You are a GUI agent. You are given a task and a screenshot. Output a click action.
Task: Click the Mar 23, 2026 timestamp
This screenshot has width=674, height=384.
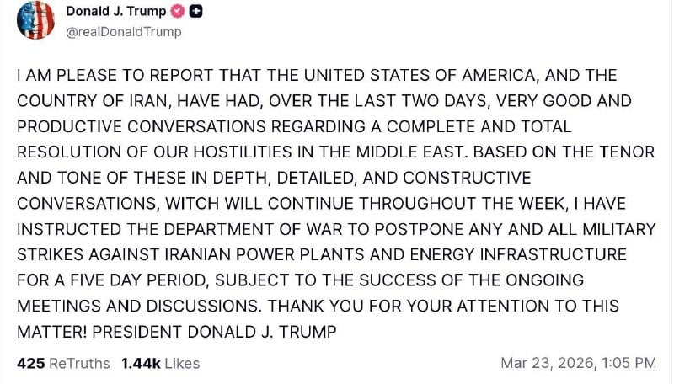click(546, 363)
